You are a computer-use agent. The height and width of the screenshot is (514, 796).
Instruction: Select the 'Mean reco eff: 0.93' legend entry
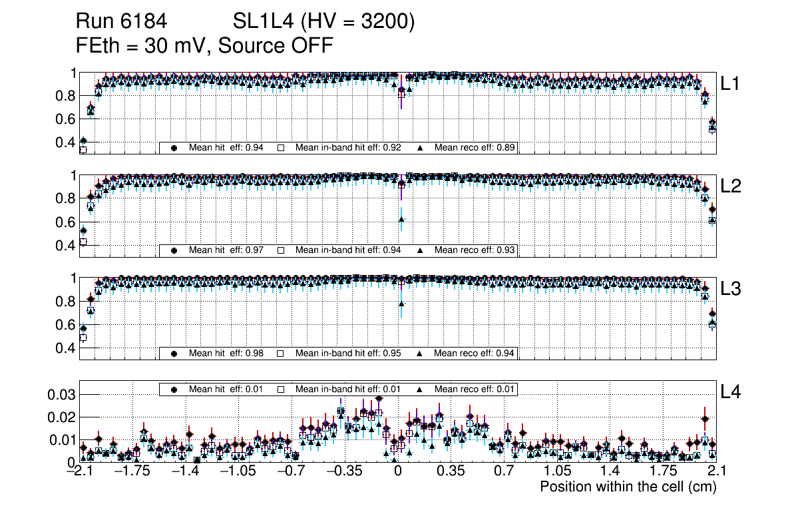475,250
